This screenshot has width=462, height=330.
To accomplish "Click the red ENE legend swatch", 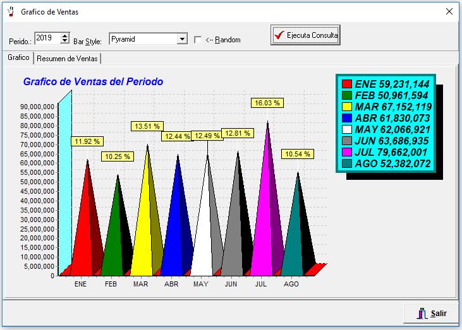I will pos(346,84).
